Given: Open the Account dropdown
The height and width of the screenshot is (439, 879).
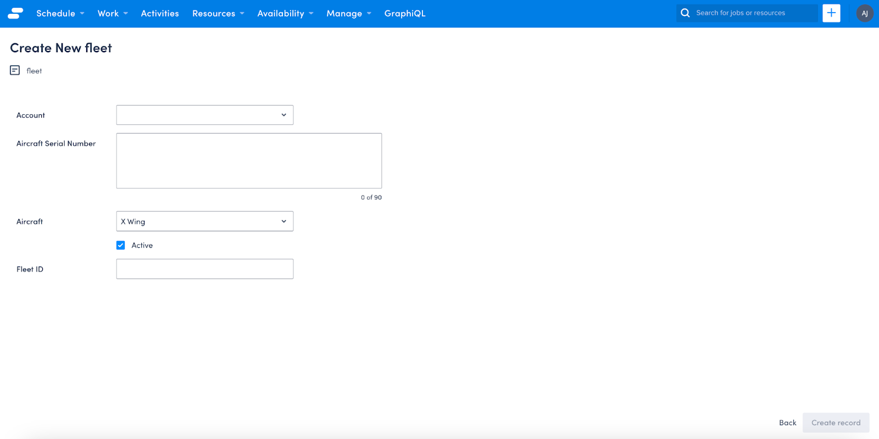Looking at the screenshot, I should pyautogui.click(x=205, y=115).
